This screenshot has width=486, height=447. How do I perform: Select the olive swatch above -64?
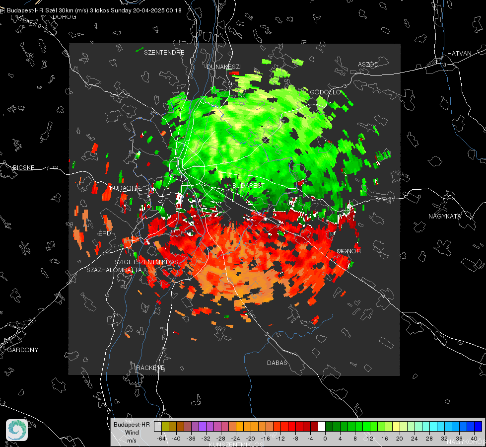coord(165,426)
